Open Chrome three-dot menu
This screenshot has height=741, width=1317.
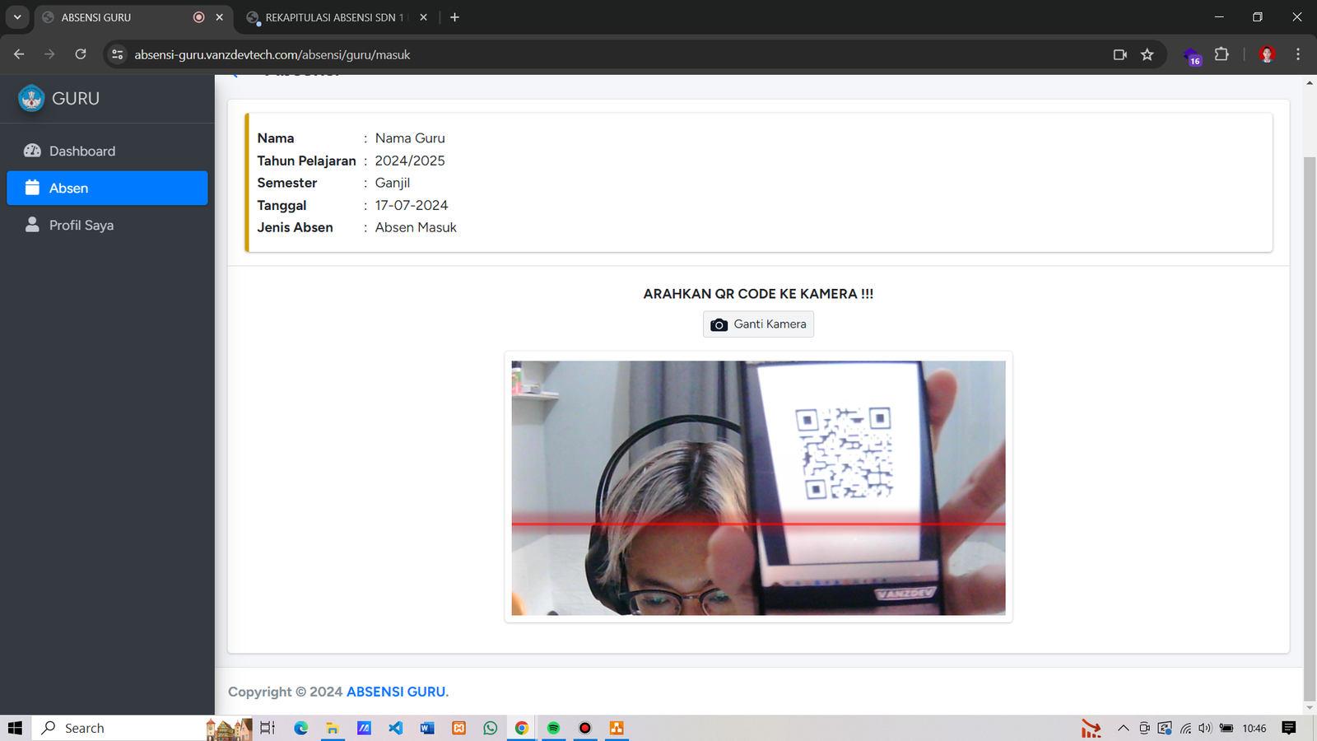coord(1298,54)
